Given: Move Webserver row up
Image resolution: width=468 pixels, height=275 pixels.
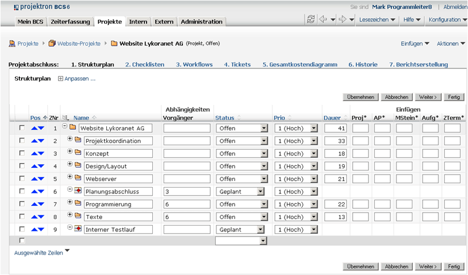Looking at the screenshot, I should 34,179.
